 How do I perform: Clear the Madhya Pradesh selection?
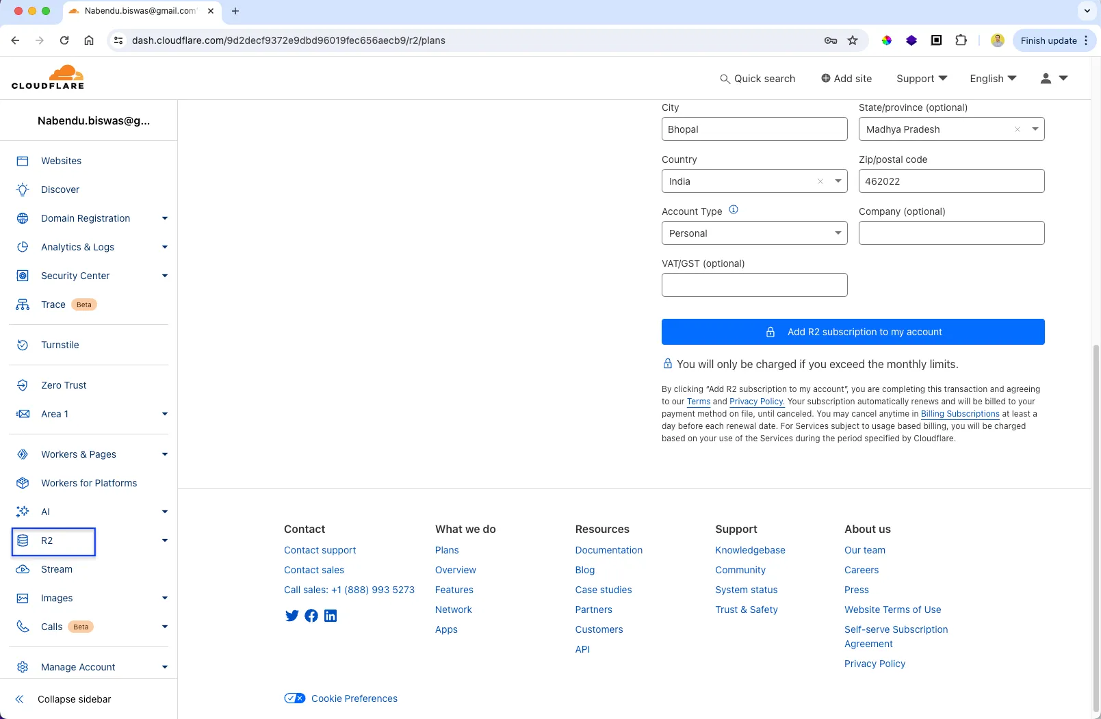[1018, 129]
